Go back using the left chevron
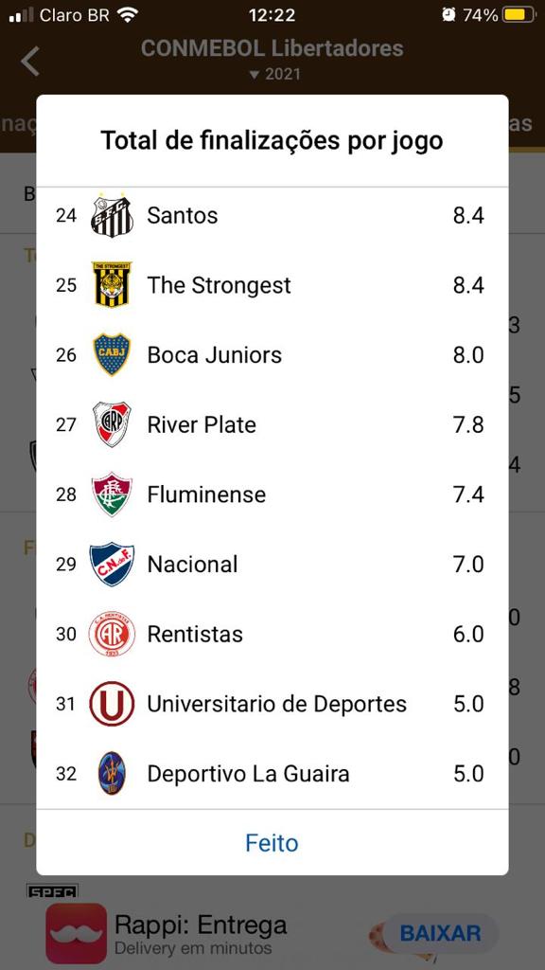 (x=29, y=62)
